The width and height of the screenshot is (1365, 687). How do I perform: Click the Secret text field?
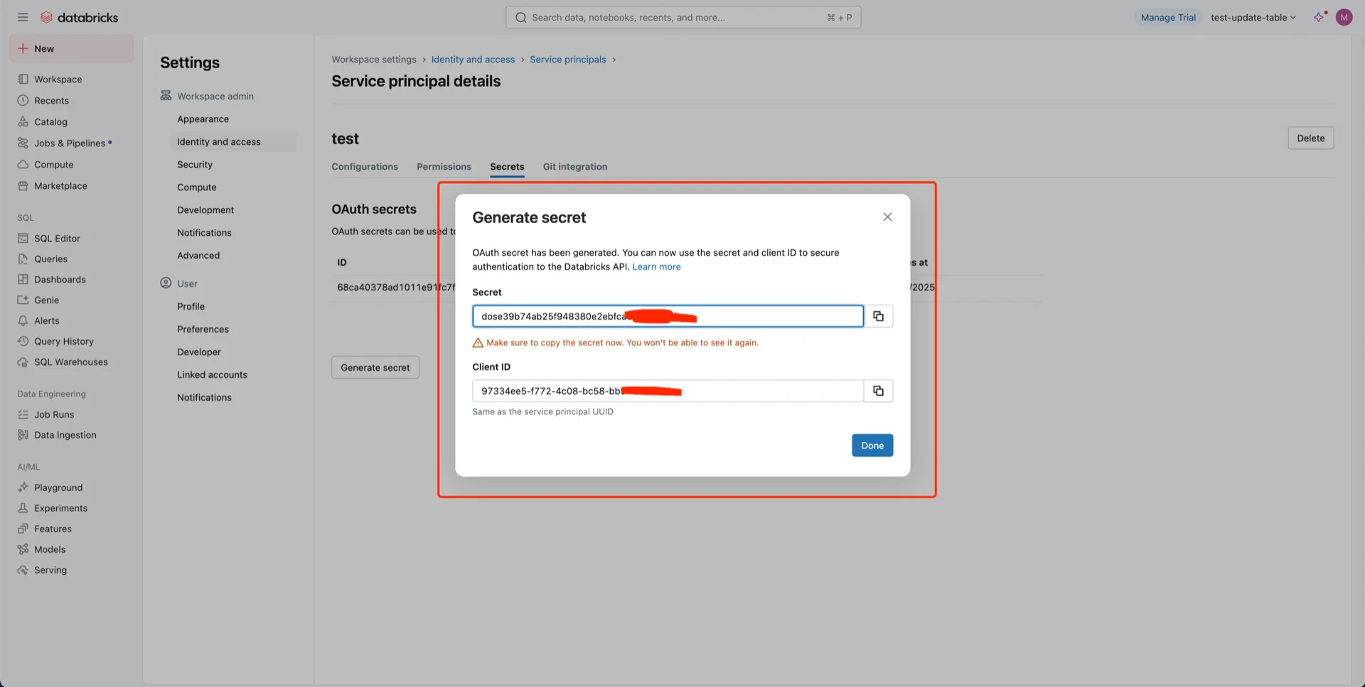tap(668, 316)
